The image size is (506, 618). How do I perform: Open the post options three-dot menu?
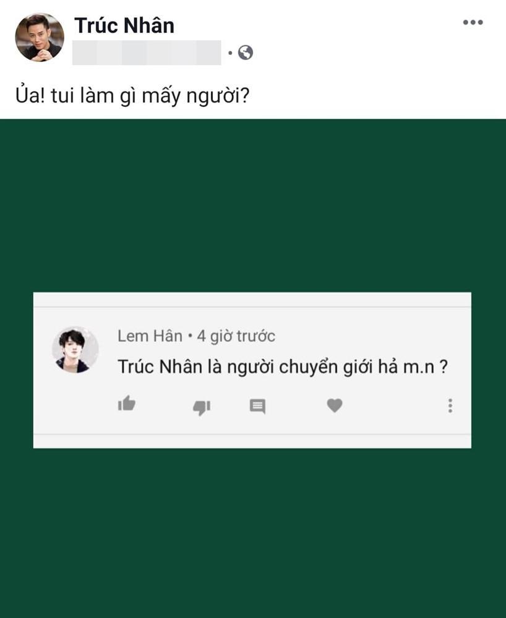click(x=473, y=23)
